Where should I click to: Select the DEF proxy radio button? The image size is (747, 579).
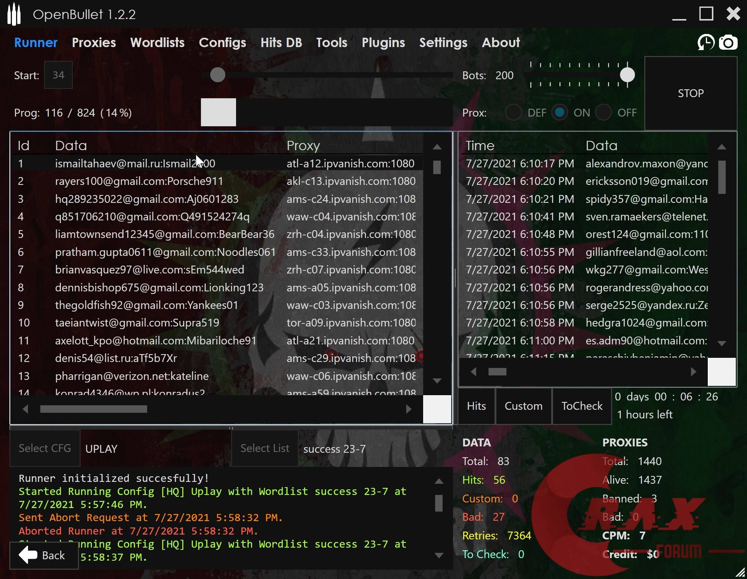click(x=514, y=112)
